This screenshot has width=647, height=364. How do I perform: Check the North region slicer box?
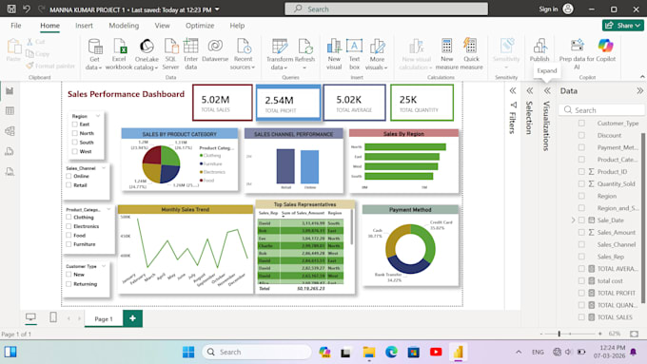coord(74,133)
